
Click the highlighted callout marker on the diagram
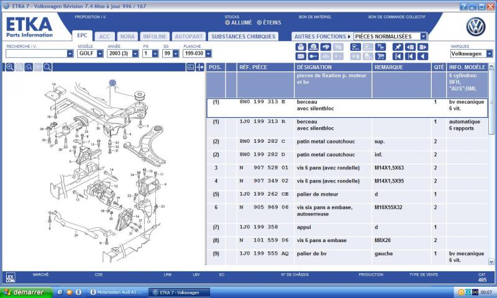(112, 83)
